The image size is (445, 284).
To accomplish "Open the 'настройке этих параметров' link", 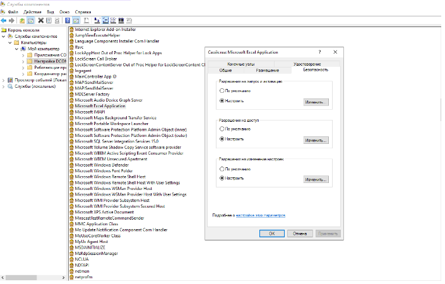I will pos(261,215).
